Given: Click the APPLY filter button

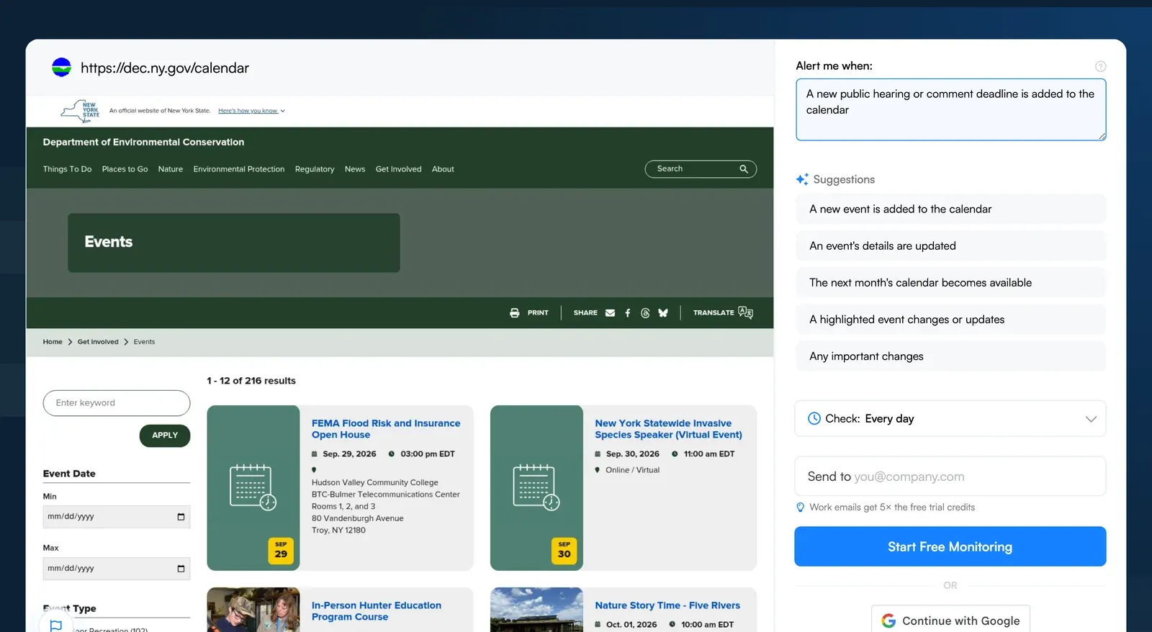Looking at the screenshot, I should click(165, 435).
